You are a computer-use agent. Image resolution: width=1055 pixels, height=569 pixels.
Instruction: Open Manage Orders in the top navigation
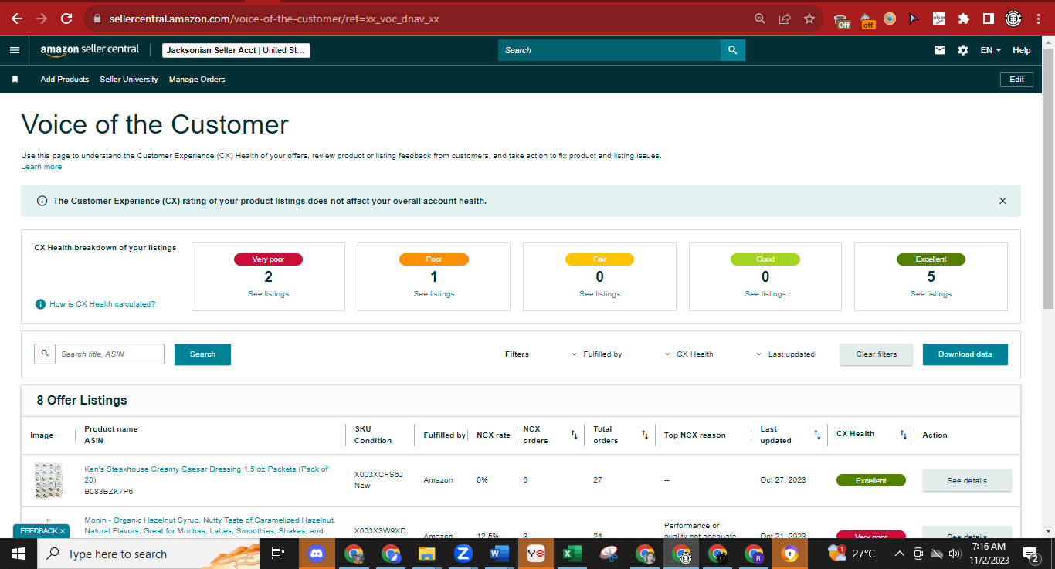pyautogui.click(x=197, y=80)
